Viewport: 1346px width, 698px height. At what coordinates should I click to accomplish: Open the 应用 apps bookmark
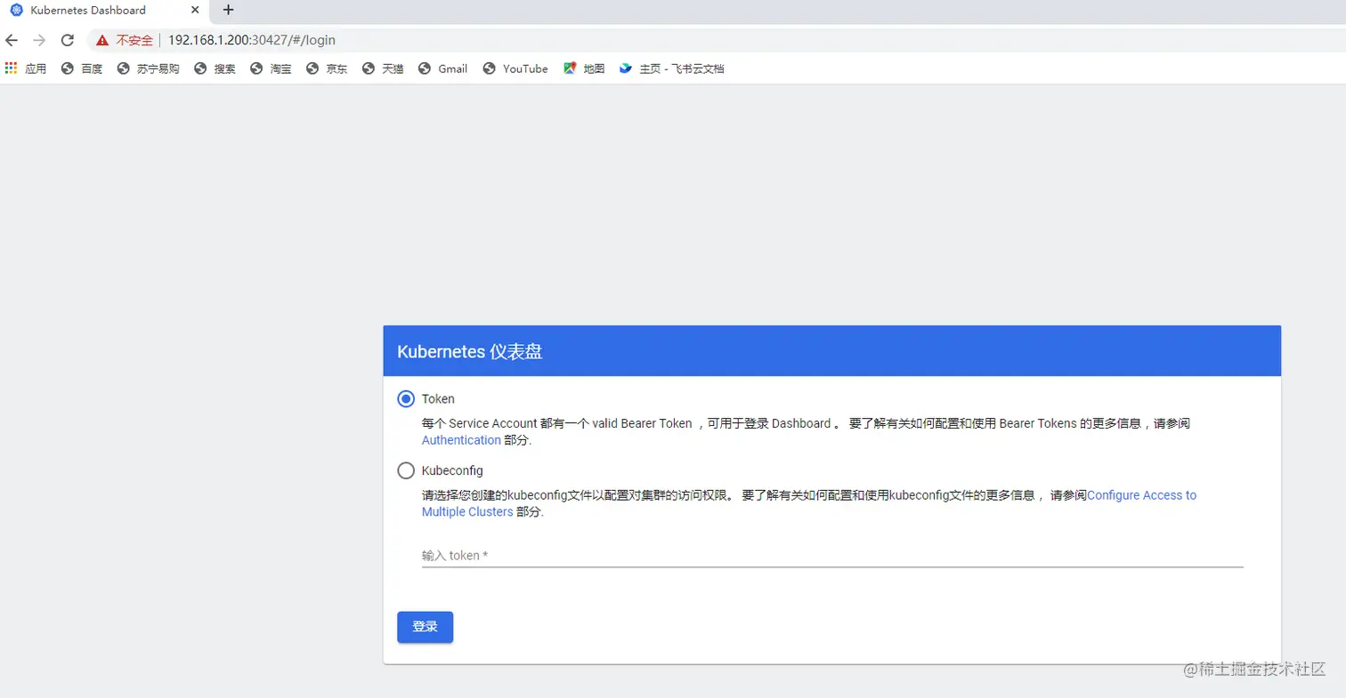pyautogui.click(x=26, y=68)
